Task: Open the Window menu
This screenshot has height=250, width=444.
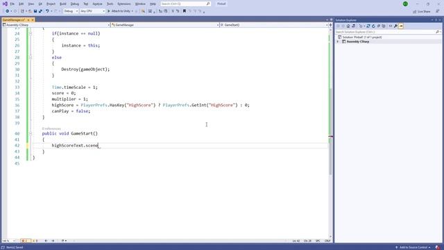Action: point(140,4)
